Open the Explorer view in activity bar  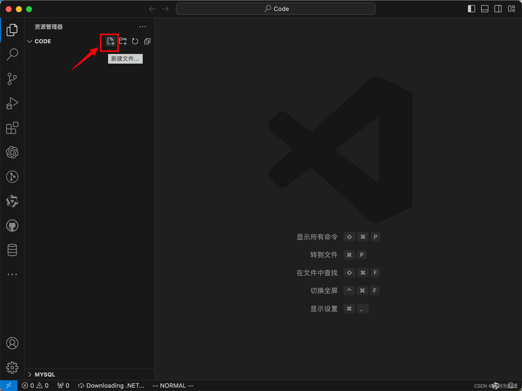pos(12,30)
